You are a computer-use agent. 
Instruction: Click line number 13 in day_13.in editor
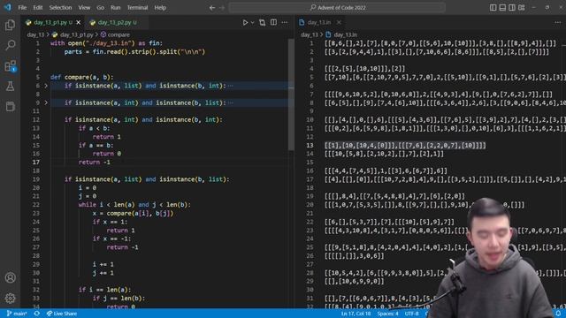310,145
